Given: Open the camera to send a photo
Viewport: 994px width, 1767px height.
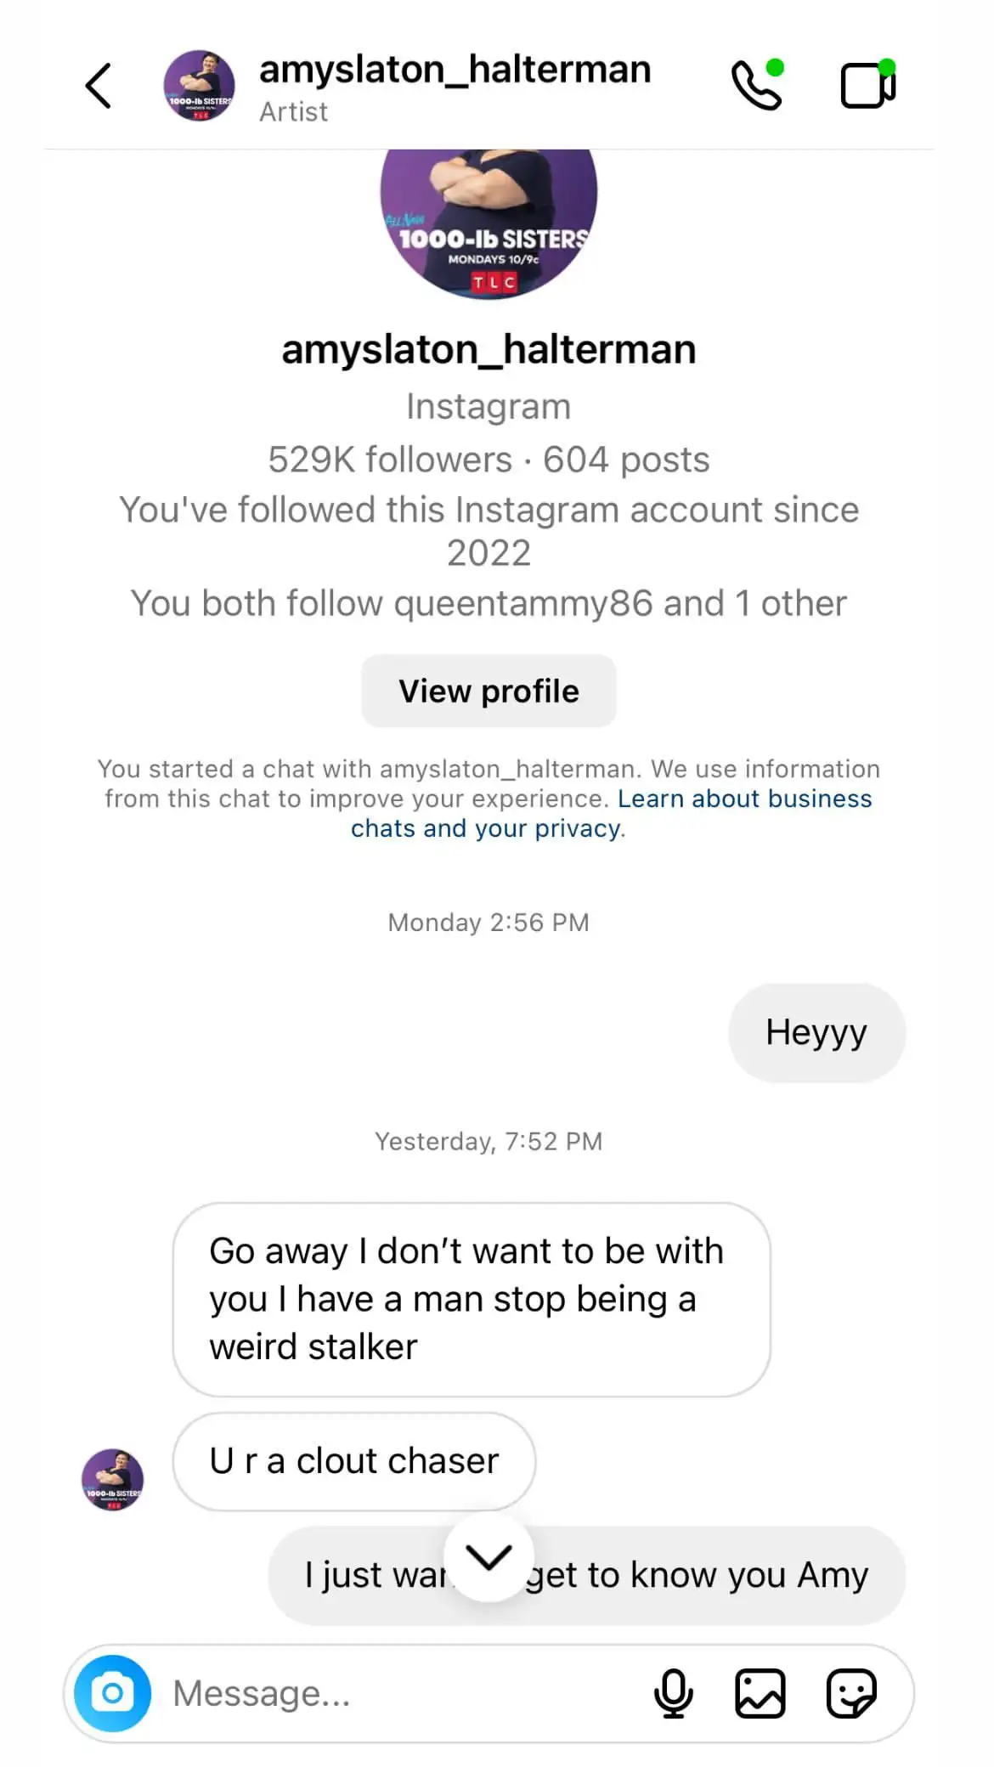Looking at the screenshot, I should (x=114, y=1692).
